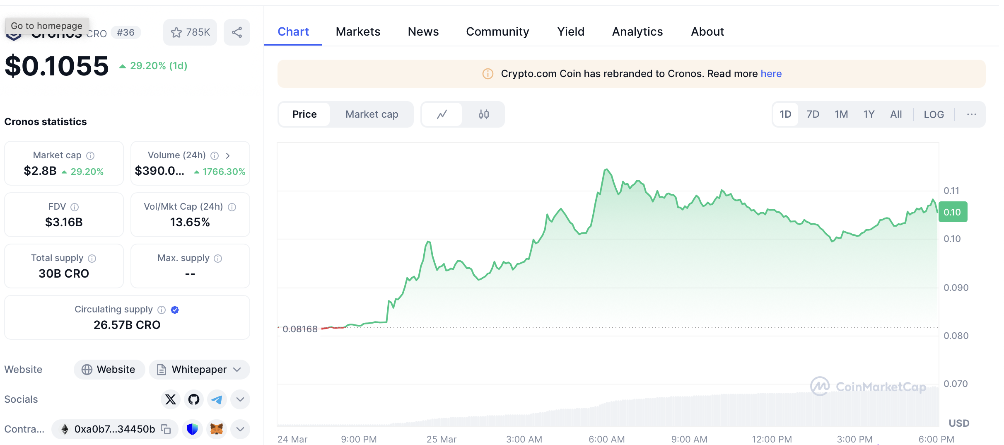Expand more contracts chevron

point(240,429)
